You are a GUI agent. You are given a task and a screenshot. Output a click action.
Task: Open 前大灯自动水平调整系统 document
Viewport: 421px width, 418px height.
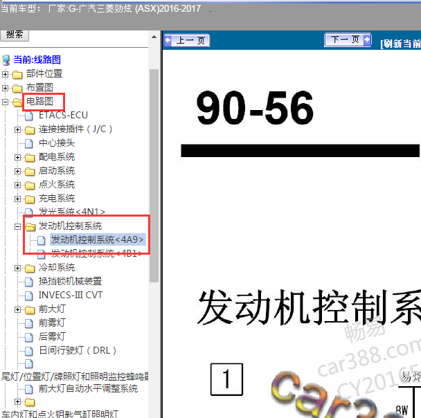[x=89, y=388]
